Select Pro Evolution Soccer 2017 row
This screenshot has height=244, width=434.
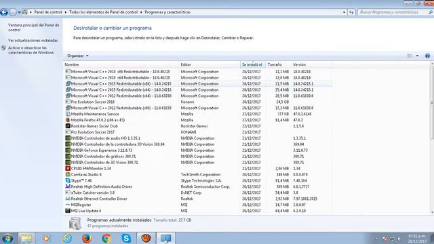[x=198, y=132]
